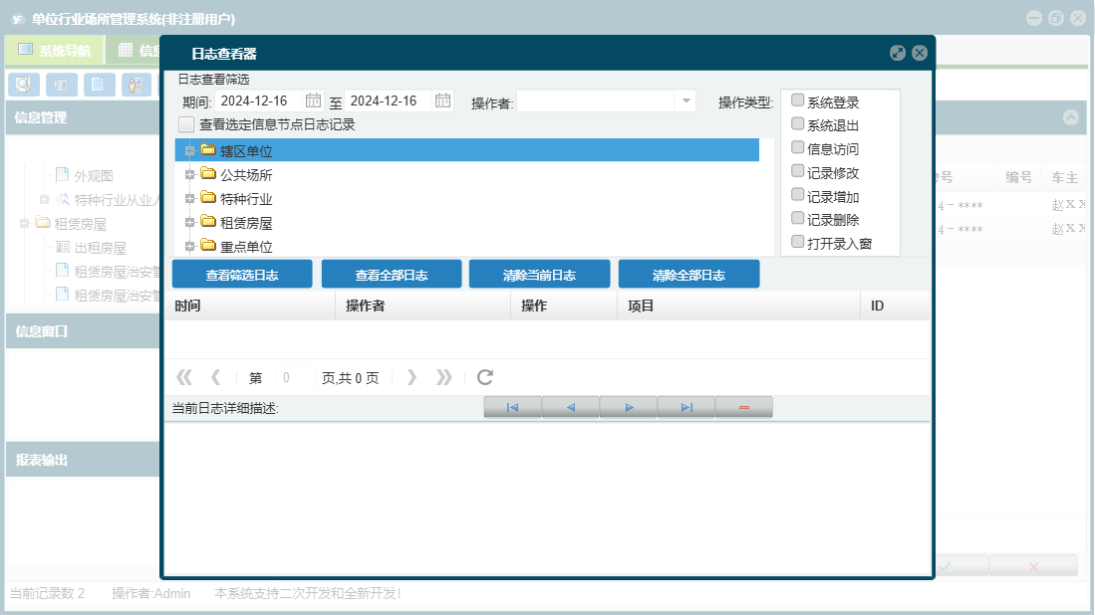Image resolution: width=1095 pixels, height=615 pixels.
Task: Expand the 特种行业 tree node
Action: coord(189,199)
